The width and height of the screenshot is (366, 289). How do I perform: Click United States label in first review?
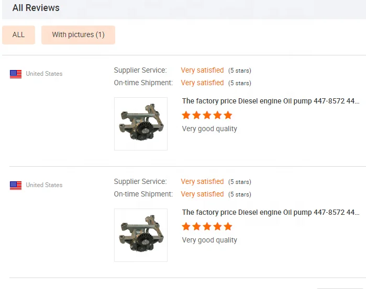pyautogui.click(x=44, y=74)
